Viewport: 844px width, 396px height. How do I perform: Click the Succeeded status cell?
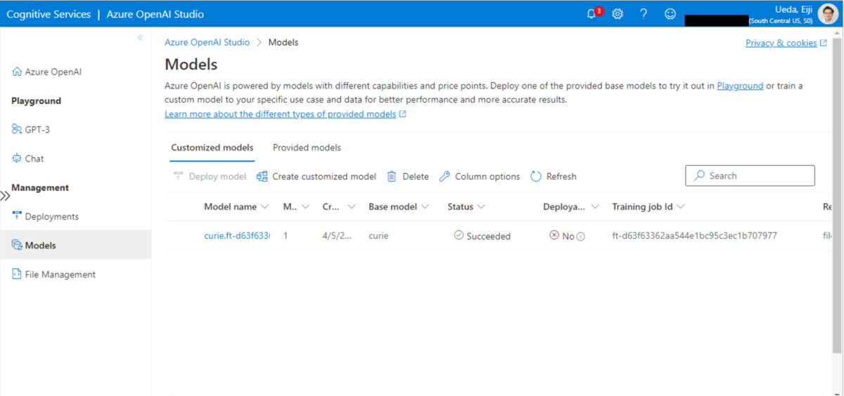coord(482,236)
